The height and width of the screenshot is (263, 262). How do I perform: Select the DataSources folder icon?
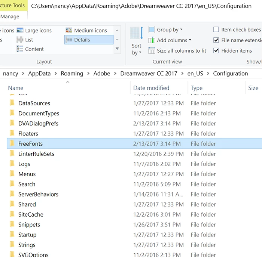[12, 103]
